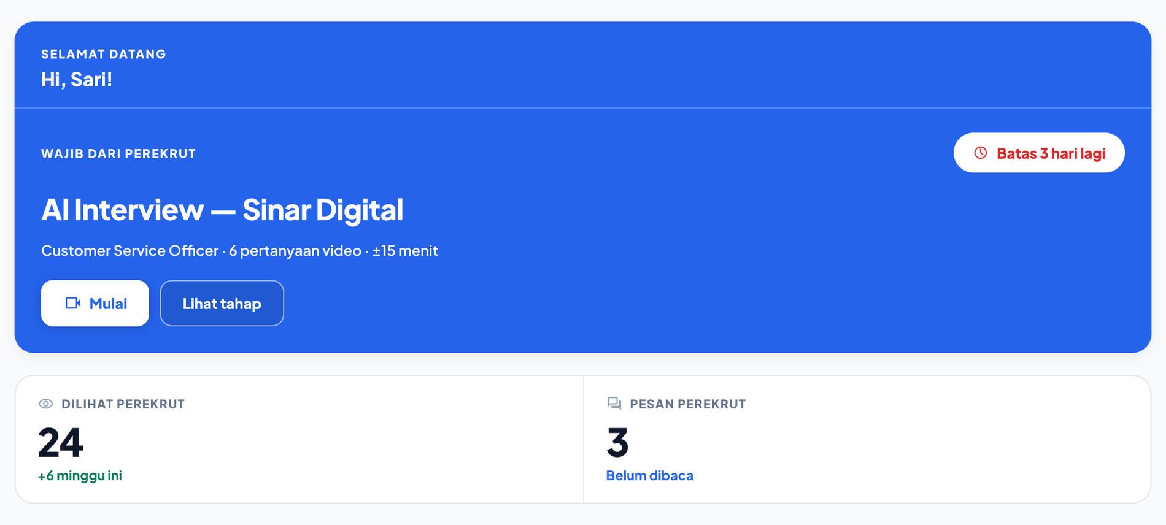Start the AI interview with Mulai button
This screenshot has height=525, width=1166.
(x=95, y=303)
